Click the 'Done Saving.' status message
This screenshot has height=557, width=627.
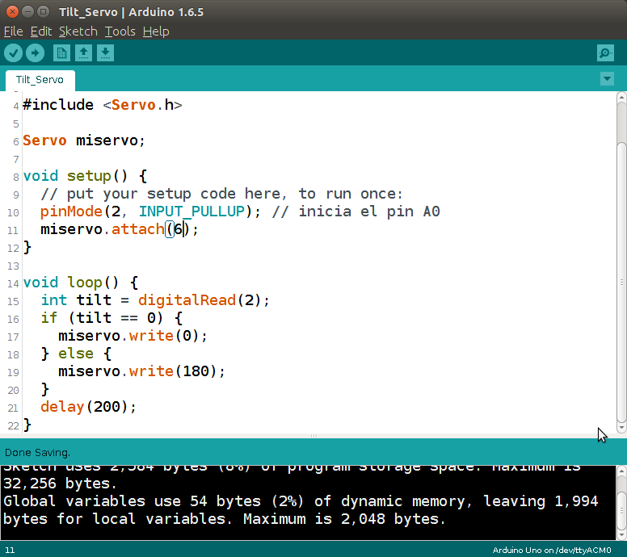[38, 453]
